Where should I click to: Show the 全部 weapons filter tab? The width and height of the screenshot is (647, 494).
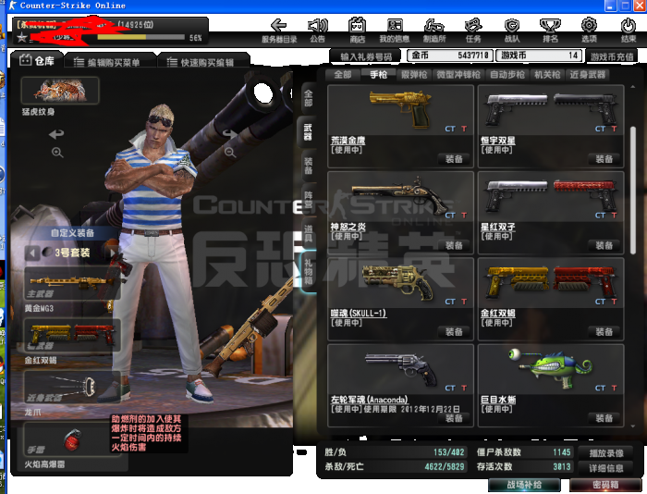343,75
